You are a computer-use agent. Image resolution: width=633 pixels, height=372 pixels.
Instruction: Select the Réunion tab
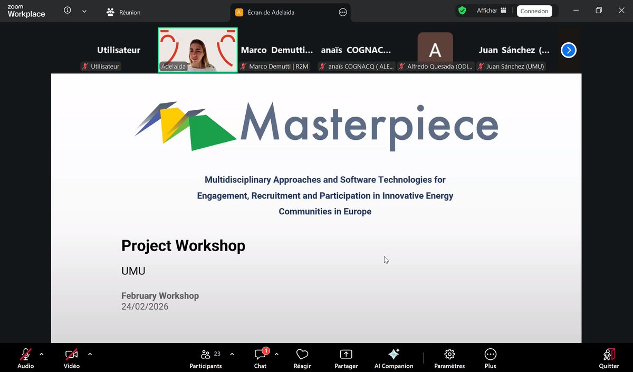pyautogui.click(x=123, y=12)
